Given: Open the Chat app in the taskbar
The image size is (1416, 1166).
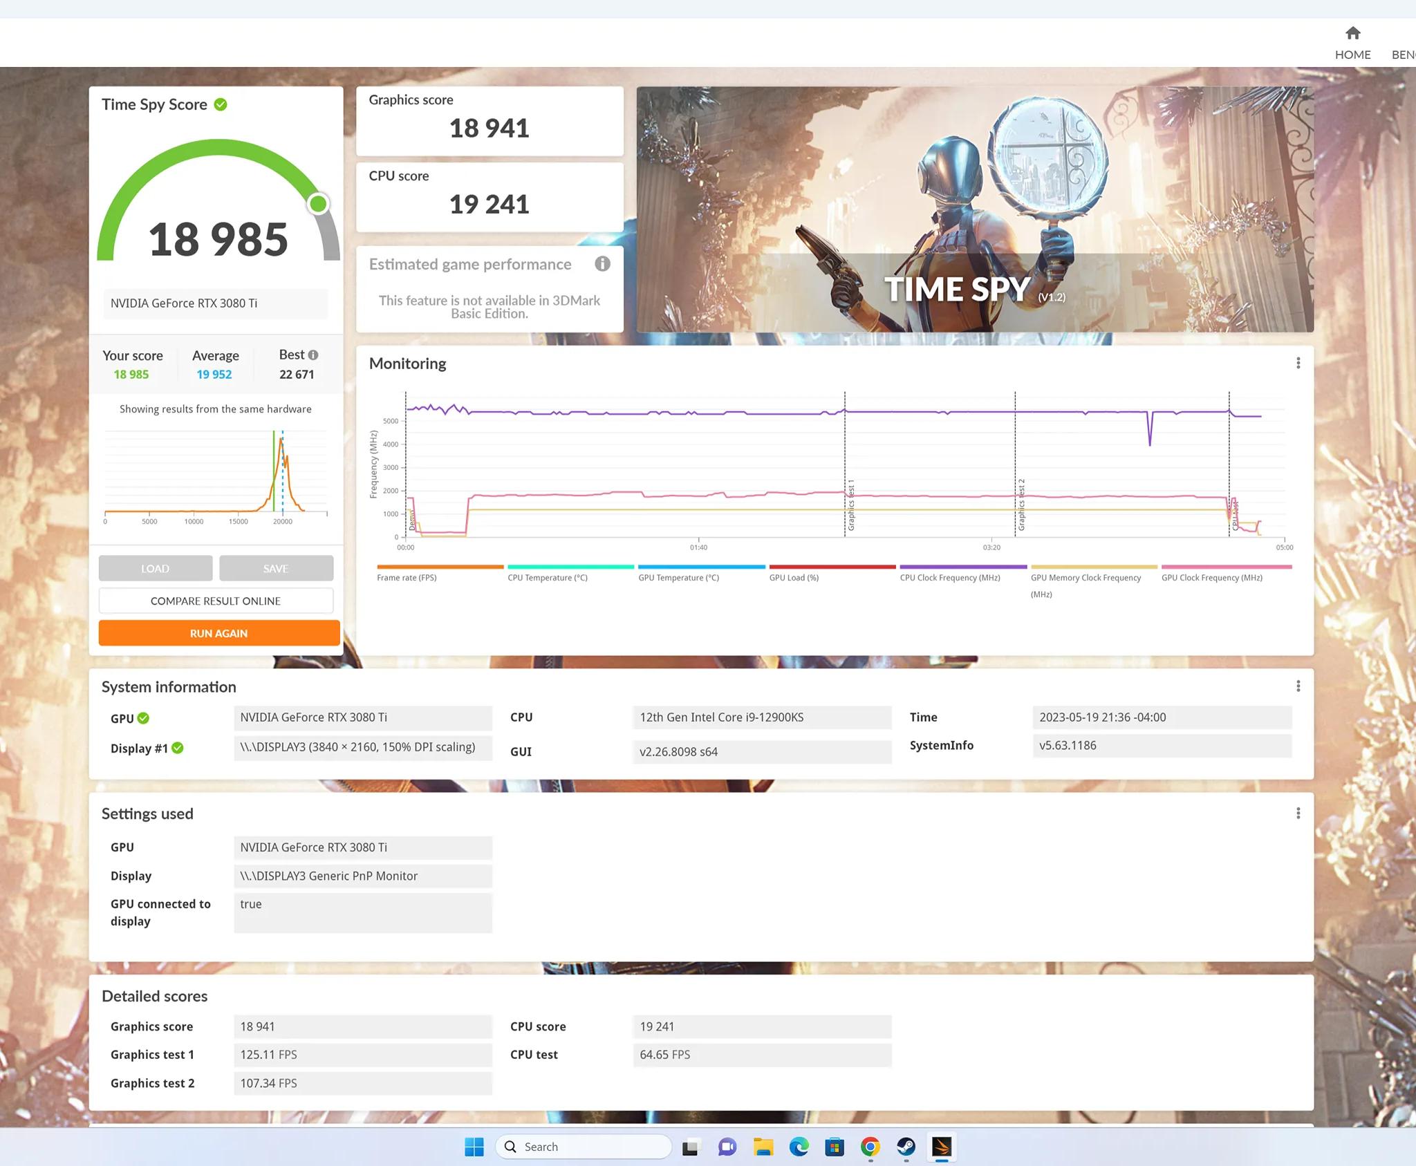Looking at the screenshot, I should click(x=727, y=1147).
